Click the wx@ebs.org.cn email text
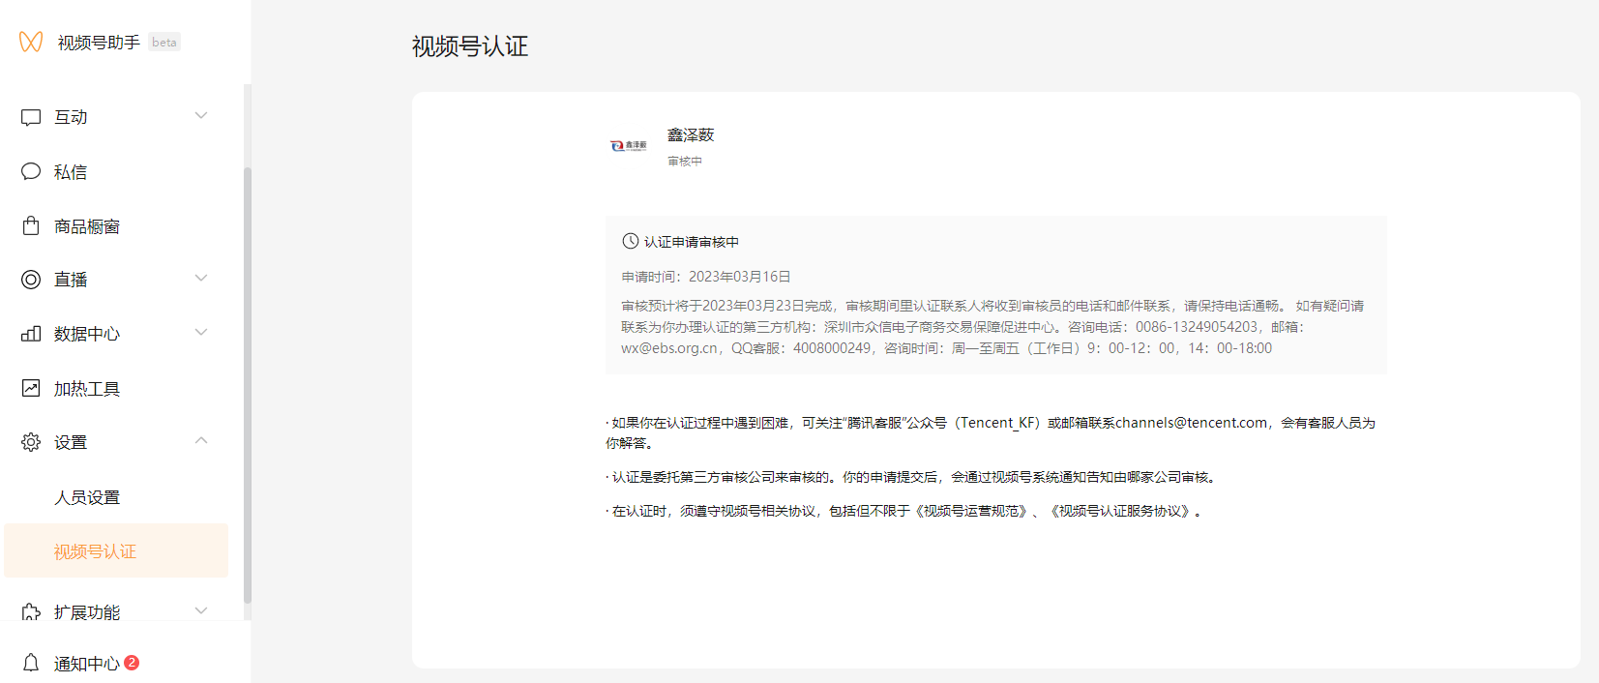This screenshot has height=683, width=1599. [x=669, y=348]
